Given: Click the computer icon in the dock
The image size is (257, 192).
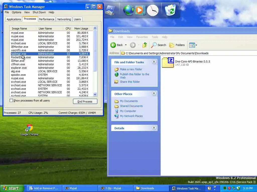Looking at the screenshot, I should [x=110, y=10].
